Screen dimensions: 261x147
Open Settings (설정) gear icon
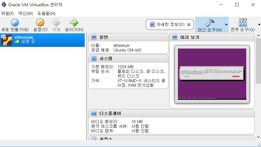click(x=40, y=22)
